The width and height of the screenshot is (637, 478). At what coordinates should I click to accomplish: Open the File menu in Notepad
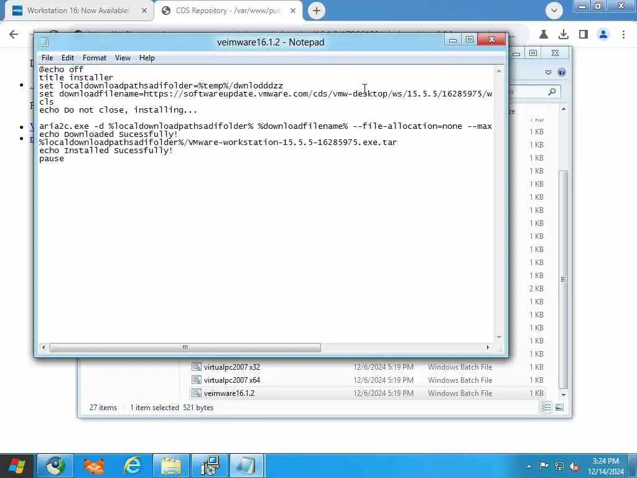[x=47, y=58]
